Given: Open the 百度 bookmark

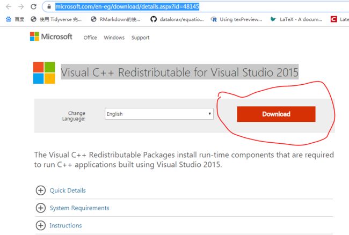Looking at the screenshot, I should [x=15, y=19].
